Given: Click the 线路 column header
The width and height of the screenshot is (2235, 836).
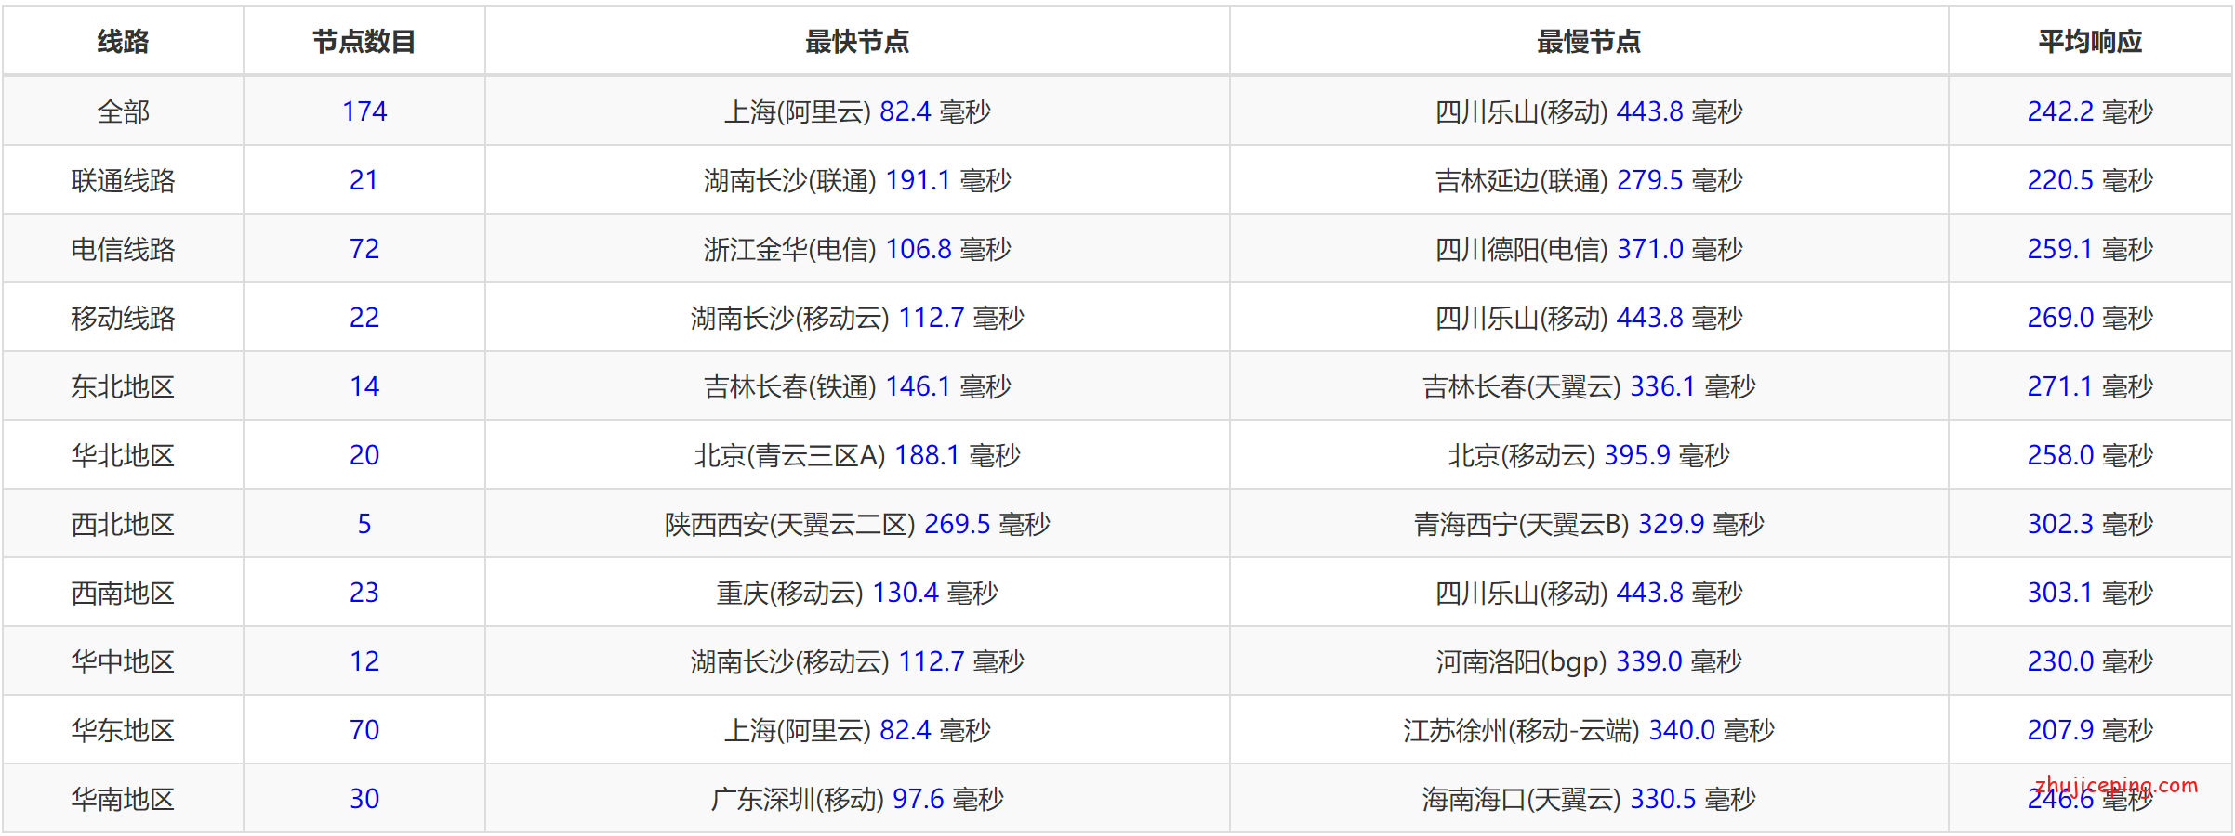Looking at the screenshot, I should pos(123,42).
